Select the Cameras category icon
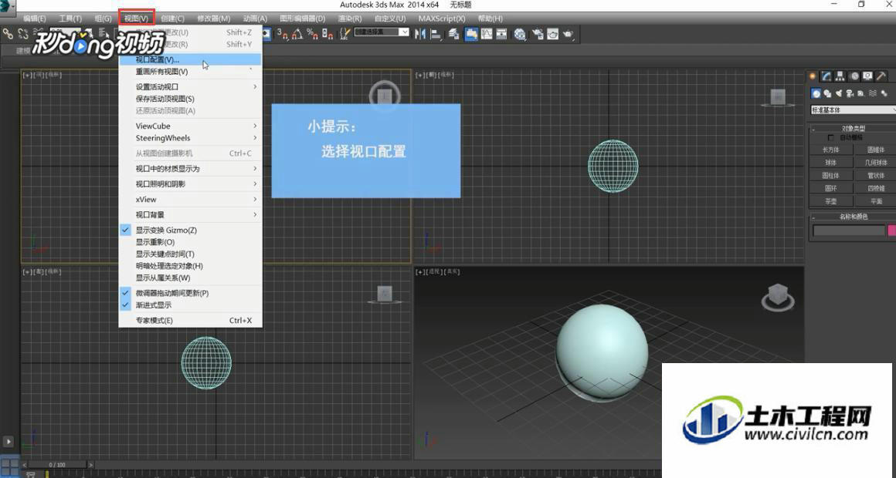This screenshot has height=478, width=896. click(x=850, y=93)
